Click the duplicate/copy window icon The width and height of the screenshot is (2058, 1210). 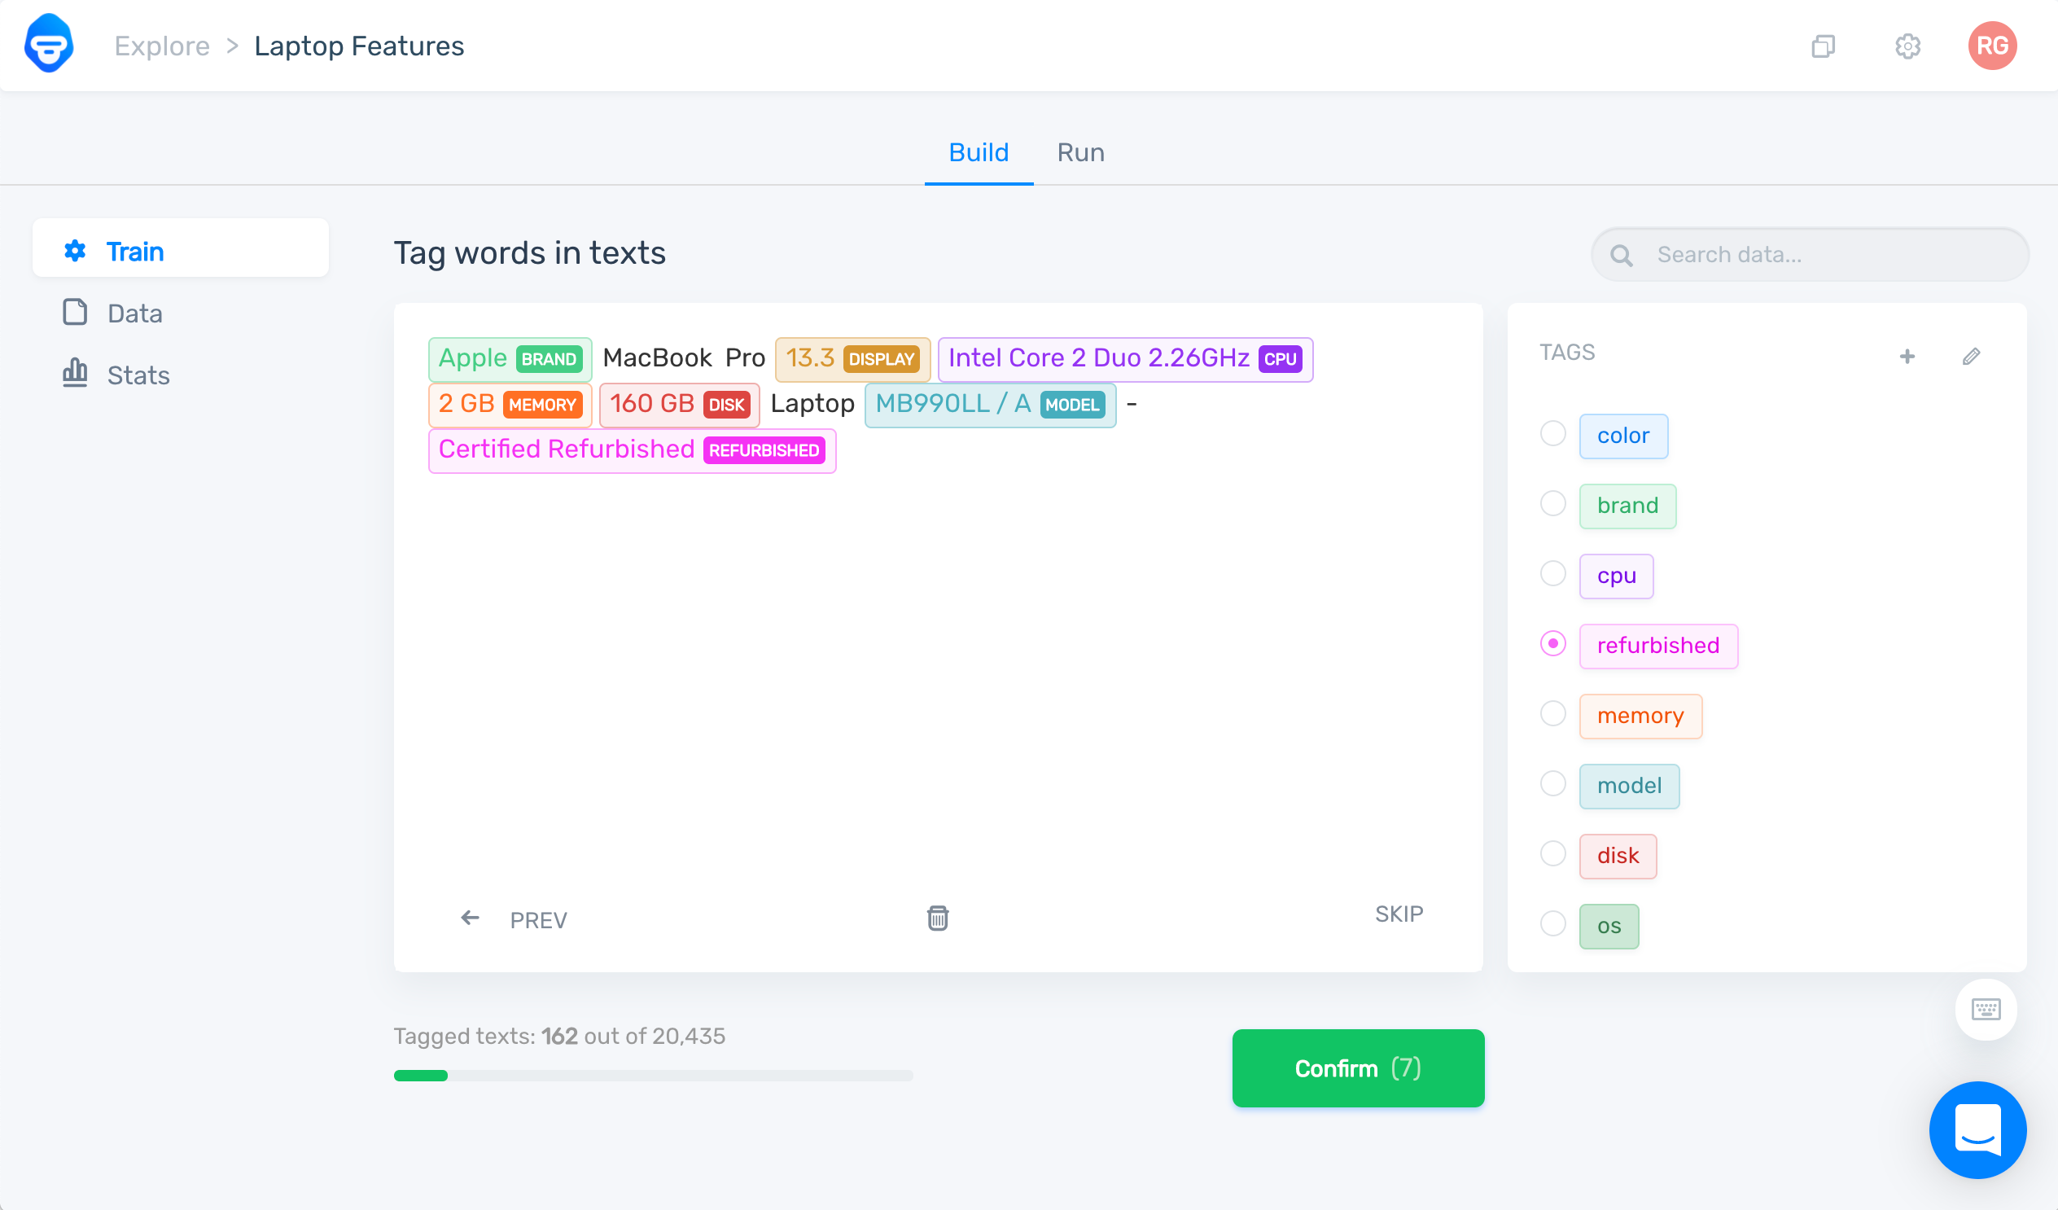coord(1824,45)
